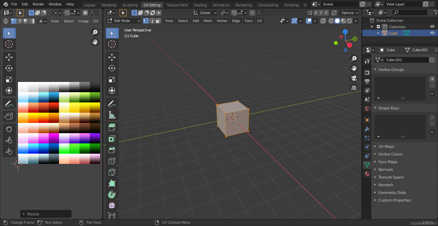
Task: Toggle UV sync selection in the UV editor
Action: pos(6,21)
